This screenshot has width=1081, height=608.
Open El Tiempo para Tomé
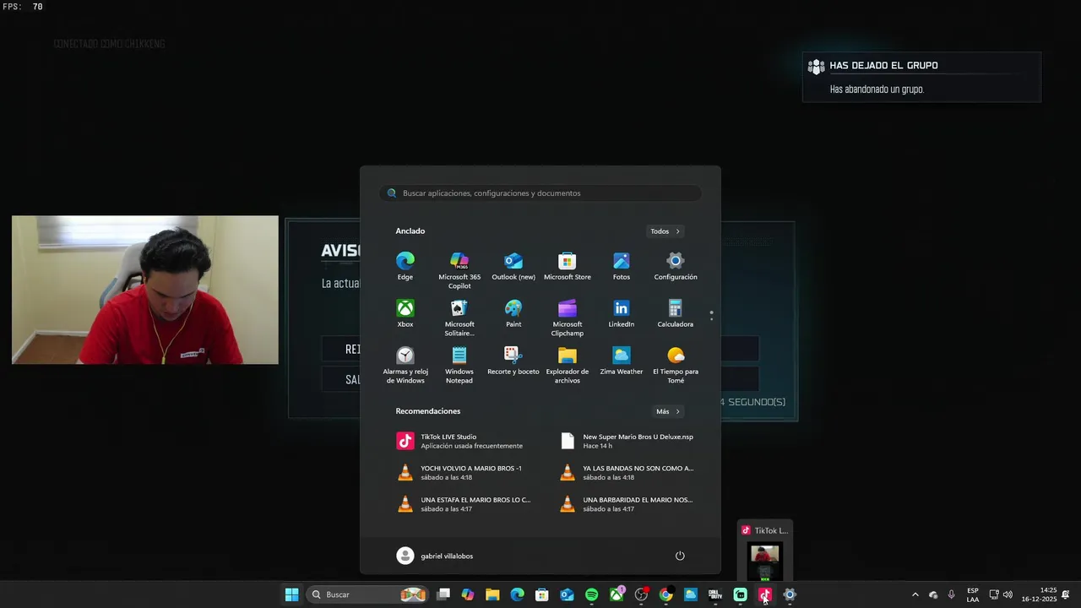click(676, 365)
